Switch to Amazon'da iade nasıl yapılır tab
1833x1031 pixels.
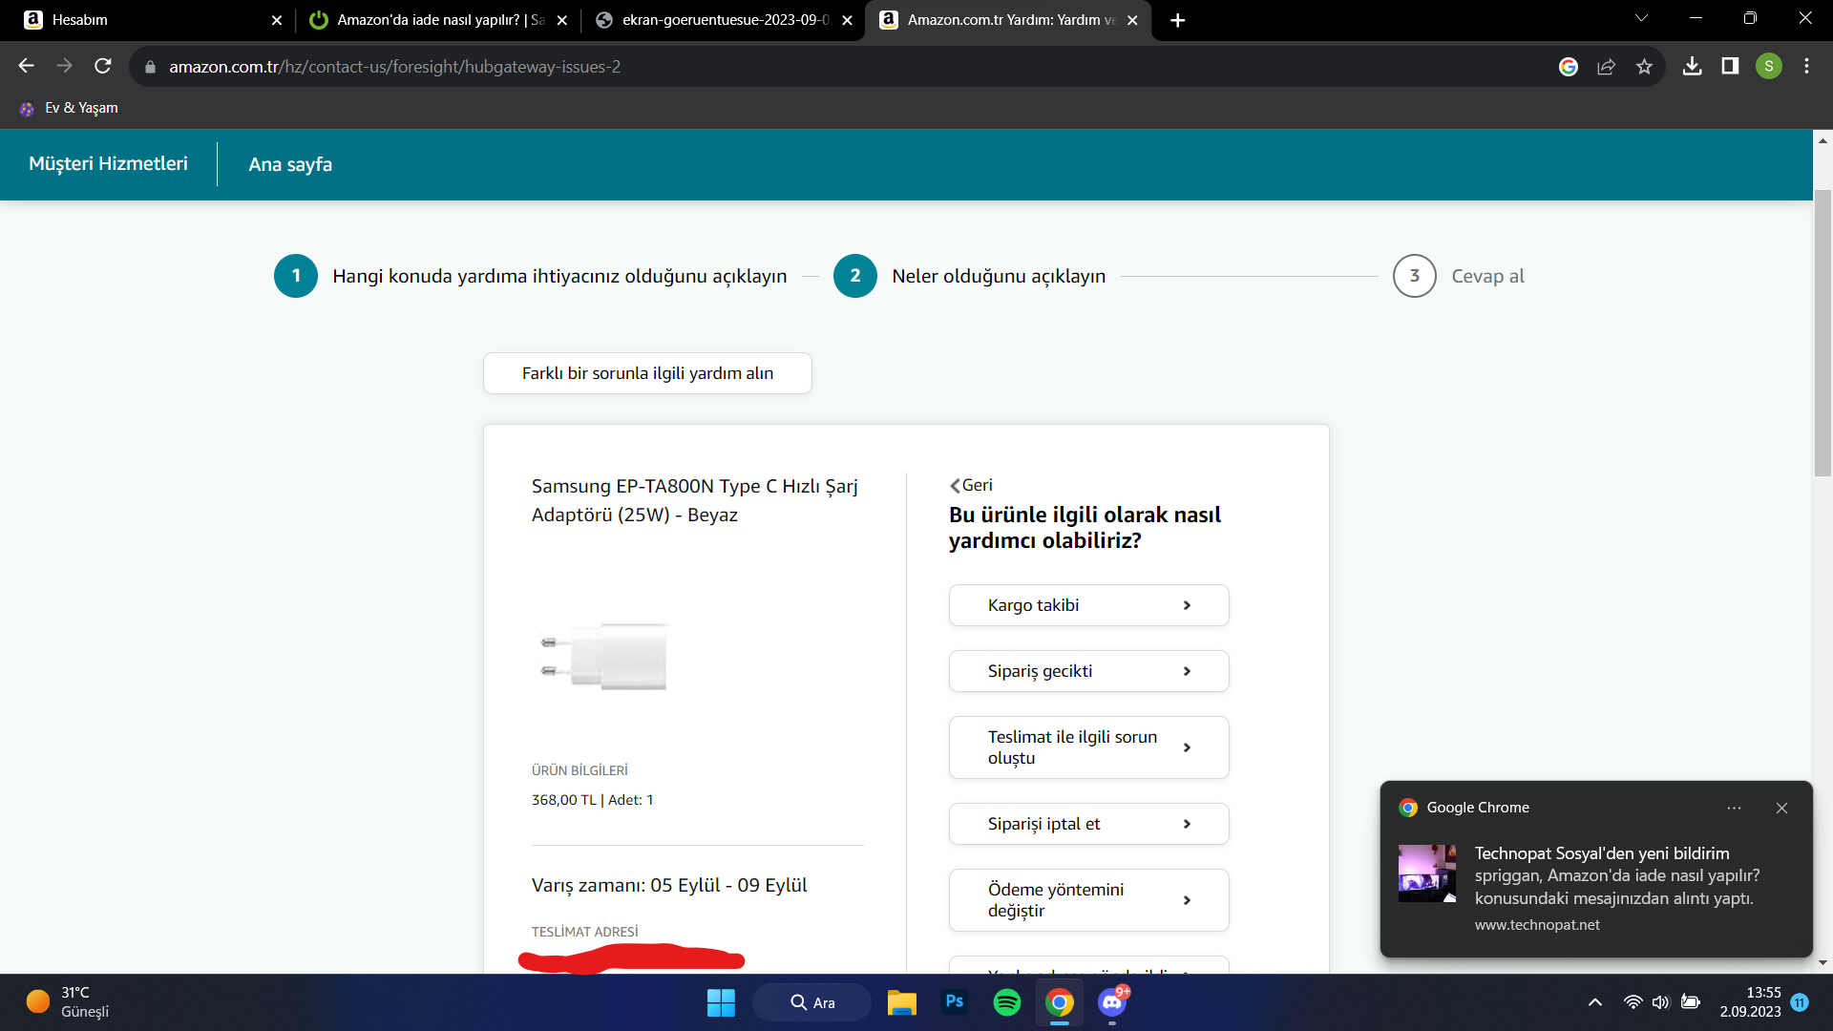439,20
